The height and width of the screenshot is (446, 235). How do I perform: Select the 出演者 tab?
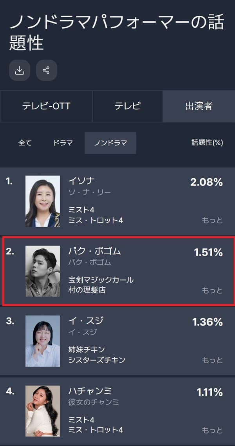[199, 106]
